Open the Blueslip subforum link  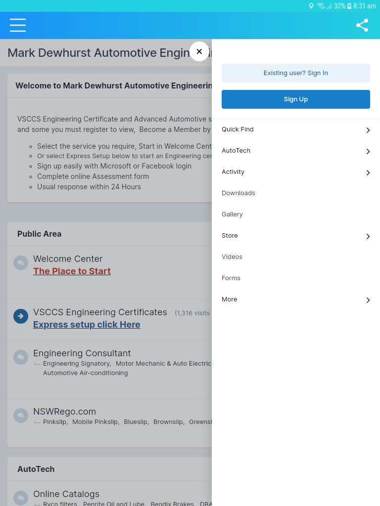point(136,422)
